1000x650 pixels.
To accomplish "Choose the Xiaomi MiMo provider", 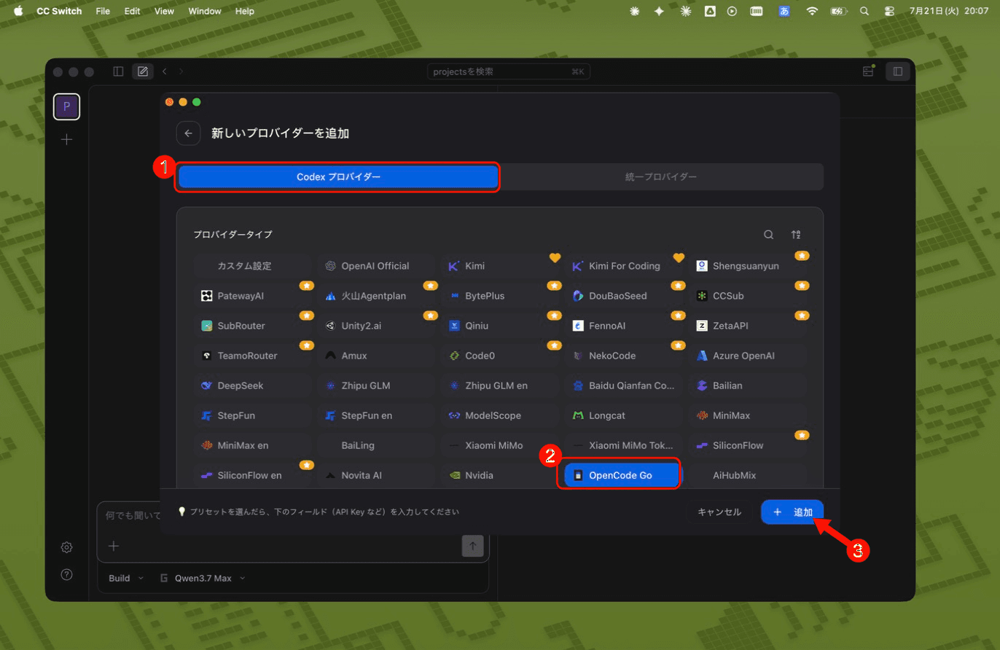I will 500,445.
